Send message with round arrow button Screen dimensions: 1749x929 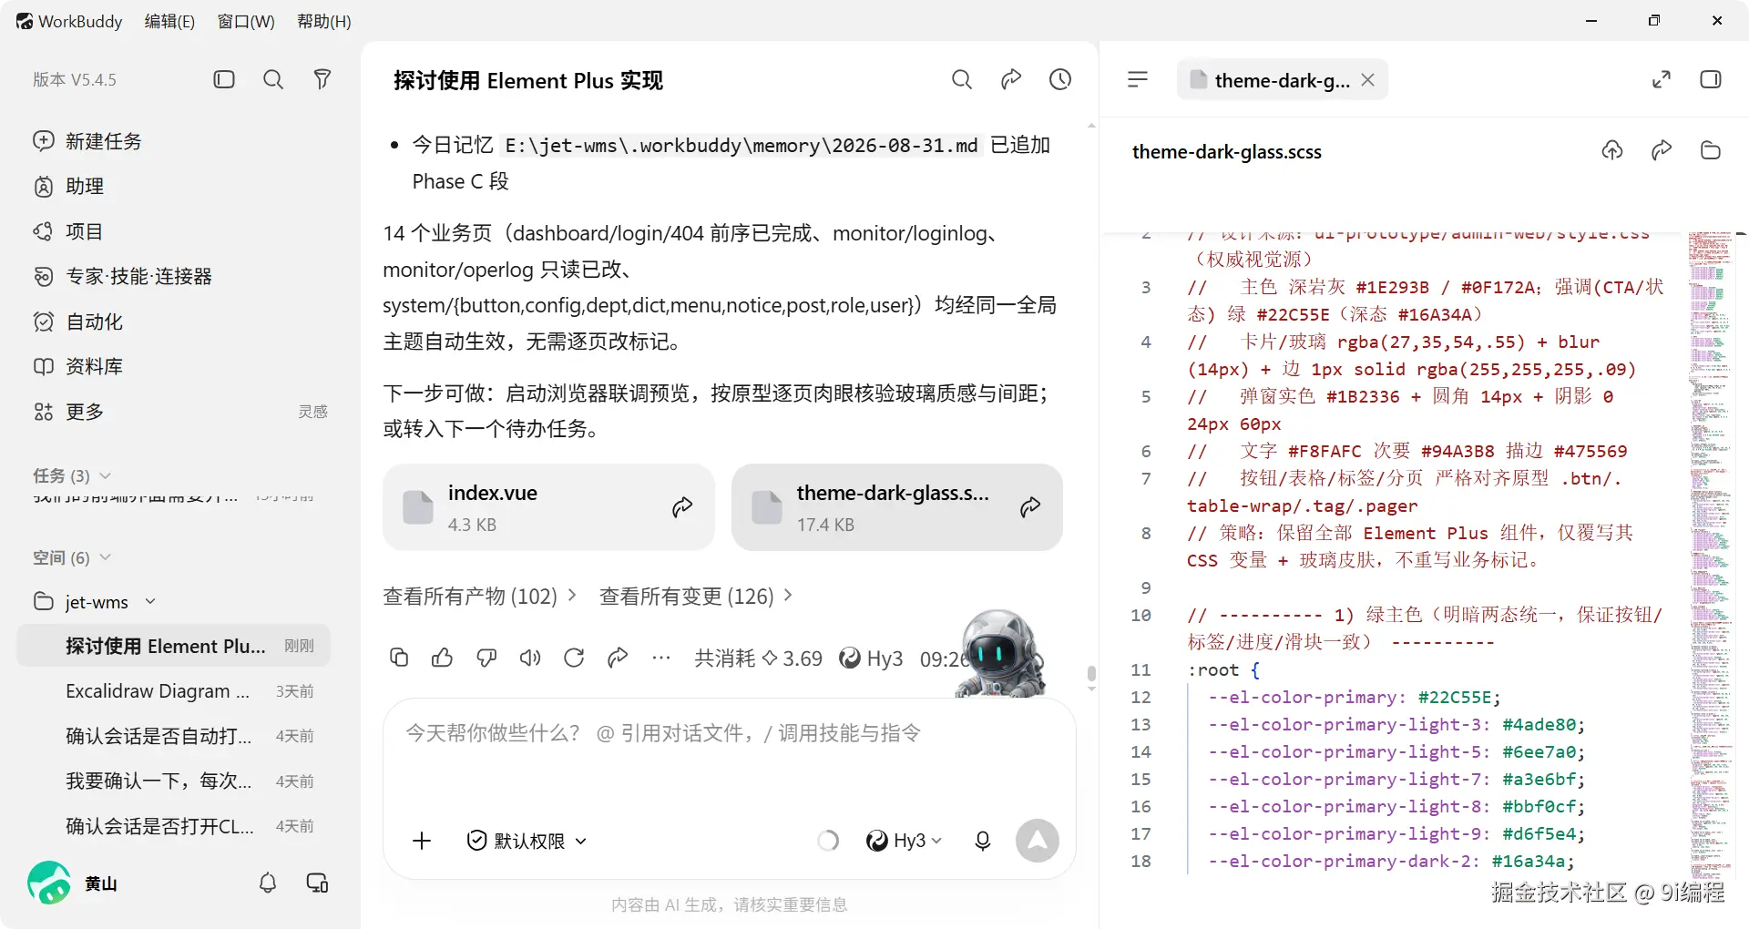(1038, 841)
